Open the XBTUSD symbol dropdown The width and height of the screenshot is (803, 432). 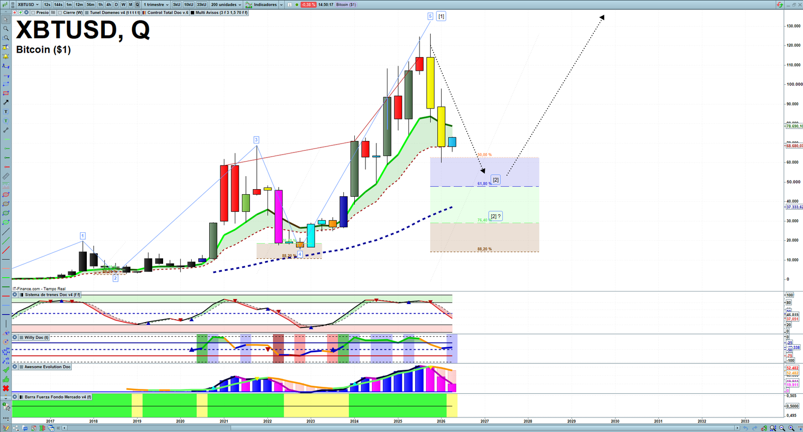coord(28,5)
